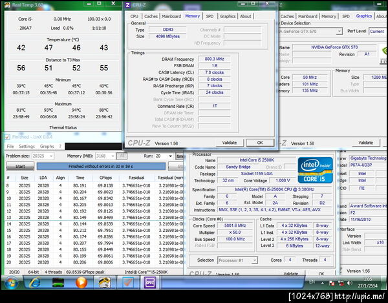Click the network tray icon with red X
Viewport: 388px width, 303px height.
pos(332,283)
